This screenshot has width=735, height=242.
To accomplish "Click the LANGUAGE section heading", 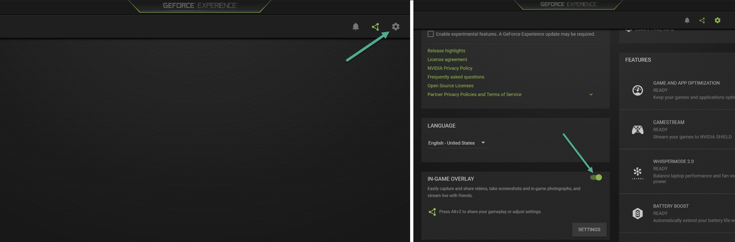I will 441,126.
